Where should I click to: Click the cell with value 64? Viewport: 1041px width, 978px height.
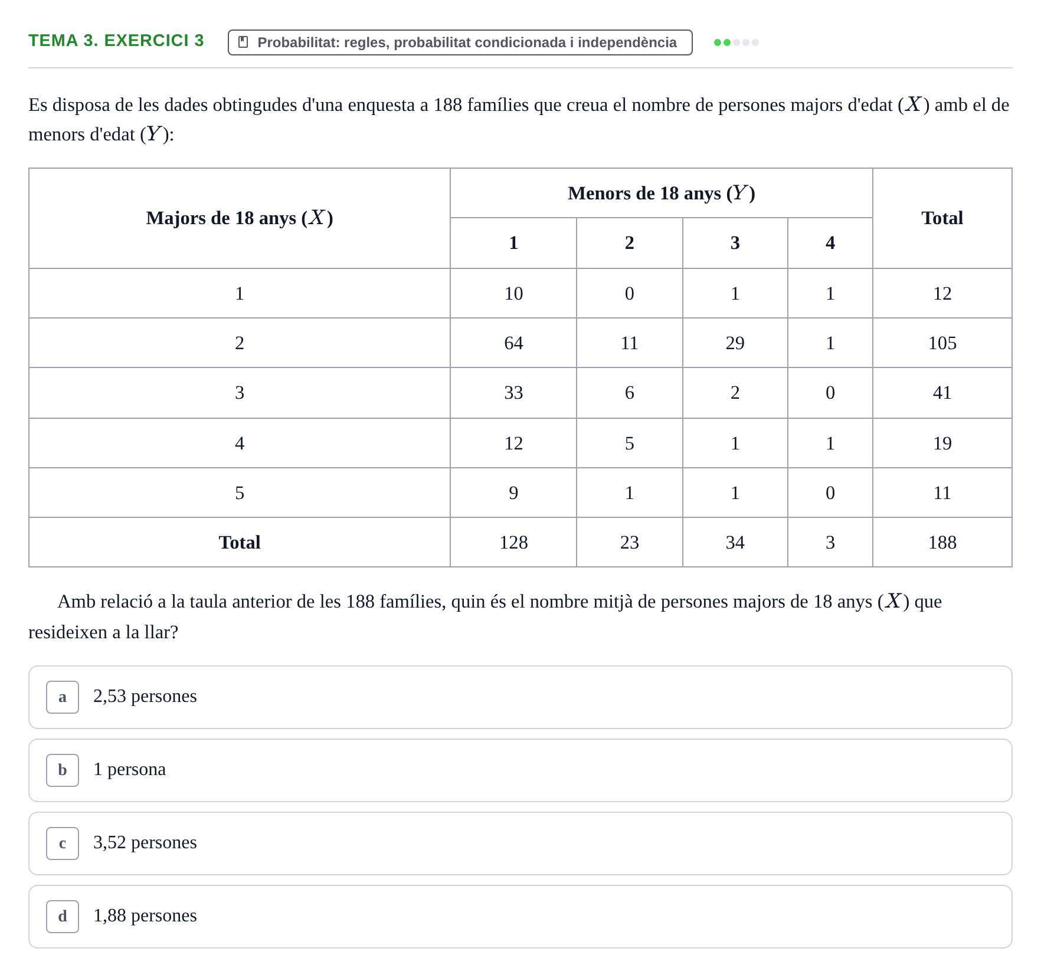(513, 343)
